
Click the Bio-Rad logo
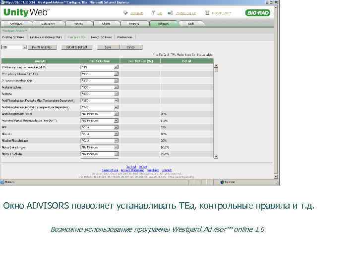tap(258, 13)
